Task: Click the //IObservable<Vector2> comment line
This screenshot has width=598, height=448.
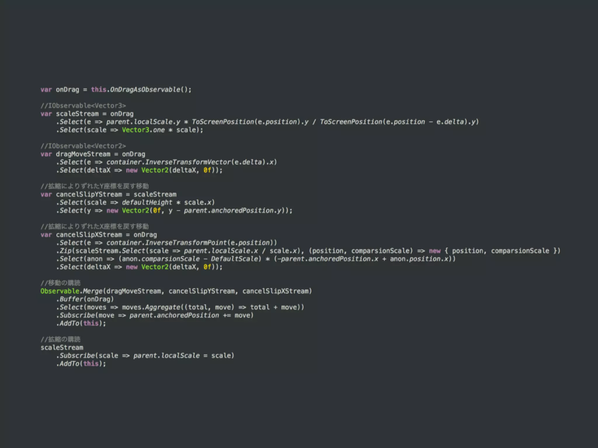Action: [83, 146]
